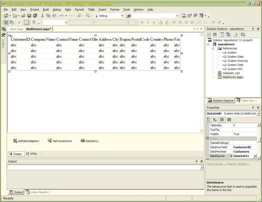This screenshot has height=202, width=262.
Task: Click Property Pages icon in Properties toolbar
Action: [x=229, y=120]
